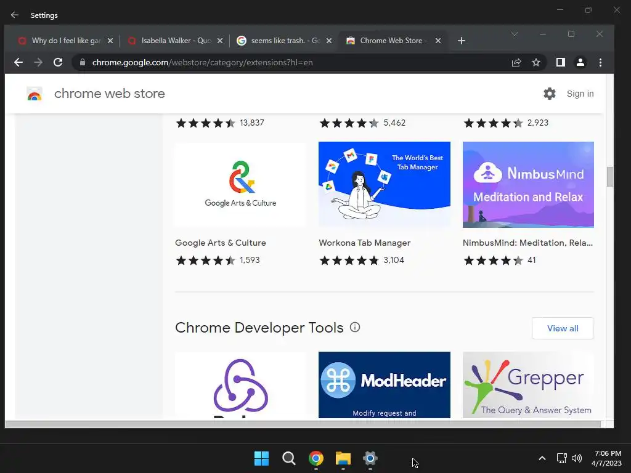The width and height of the screenshot is (631, 473).
Task: Share this page using the share icon
Action: (x=516, y=62)
